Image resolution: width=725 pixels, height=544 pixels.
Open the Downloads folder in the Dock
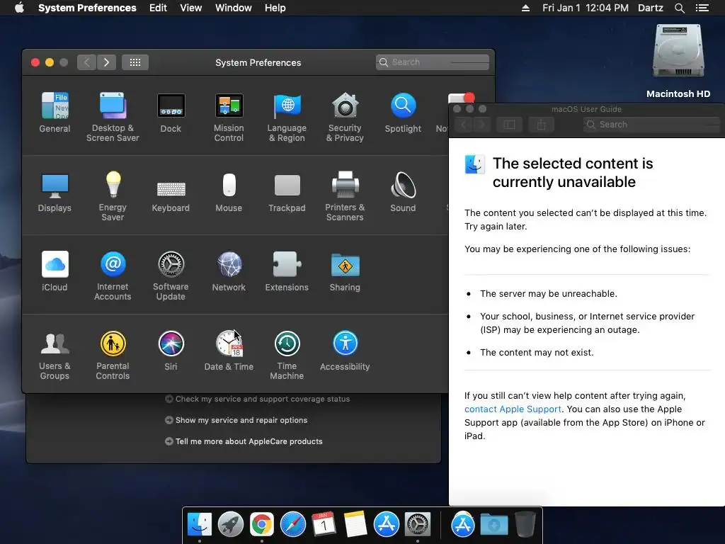pos(493,525)
